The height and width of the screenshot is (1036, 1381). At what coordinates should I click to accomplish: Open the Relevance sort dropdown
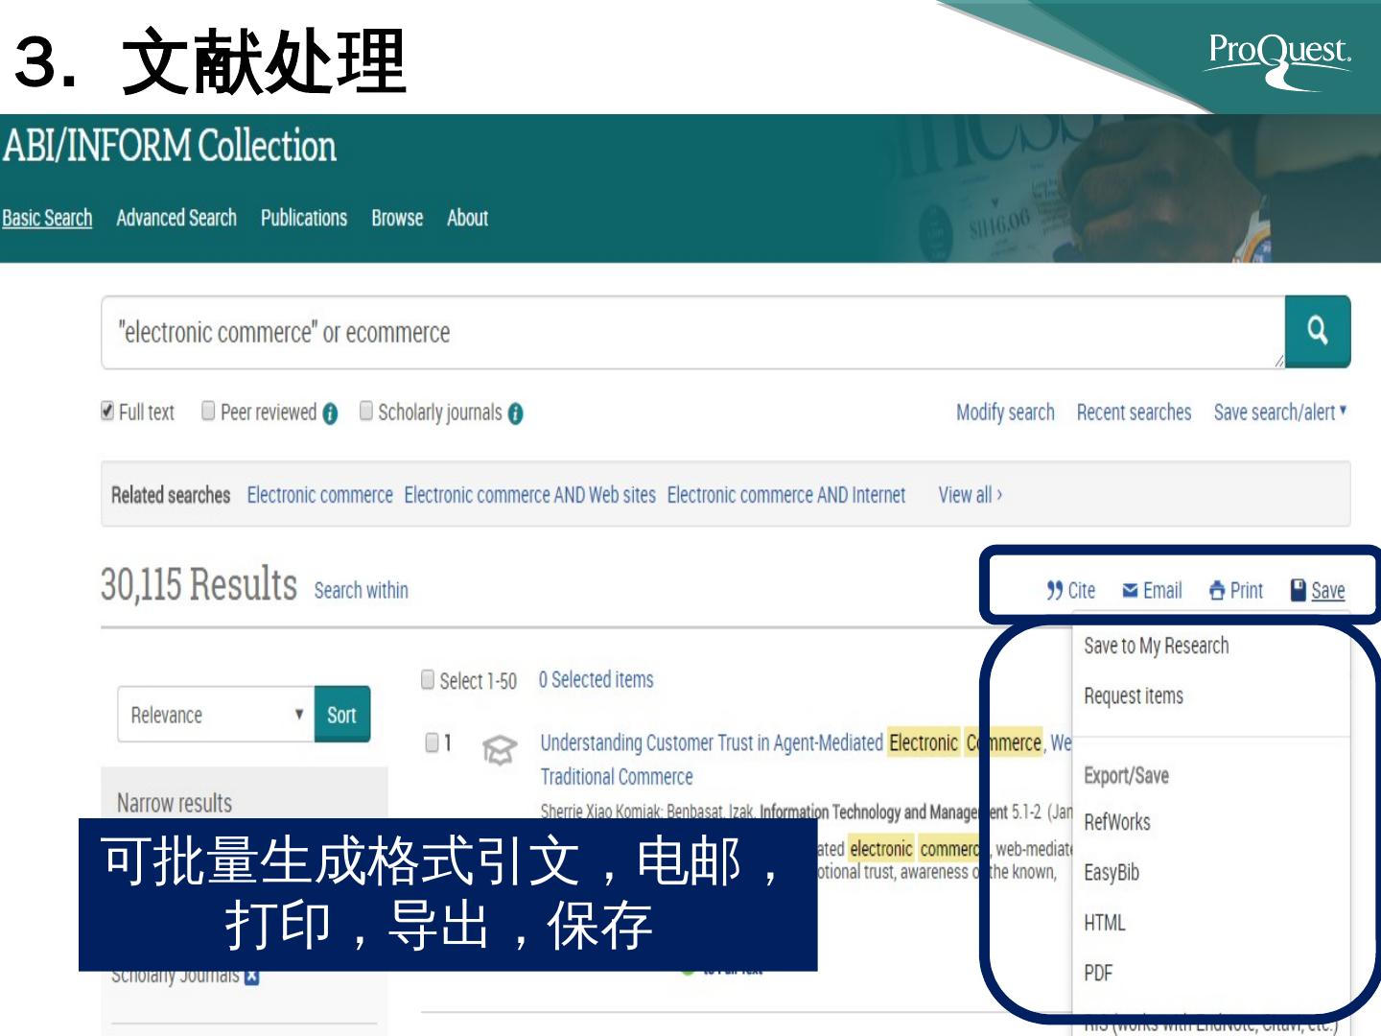point(216,715)
